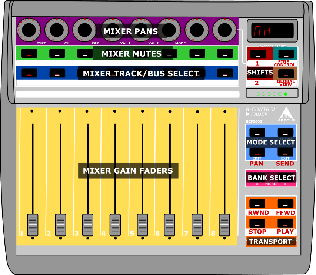Activate the Fine Control encoder group button
This screenshot has width=316, height=275.
pyautogui.click(x=286, y=54)
